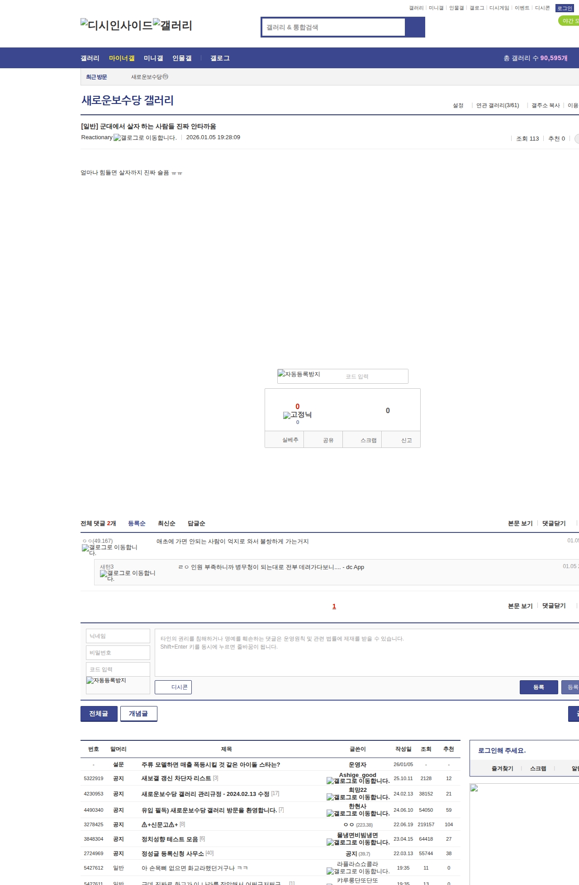Click the 고정닉 icon in the recommend box

297,415
